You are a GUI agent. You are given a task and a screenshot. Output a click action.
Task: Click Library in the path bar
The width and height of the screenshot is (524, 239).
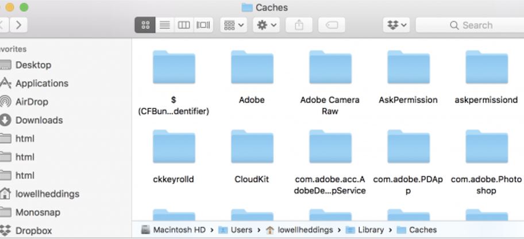(365, 230)
